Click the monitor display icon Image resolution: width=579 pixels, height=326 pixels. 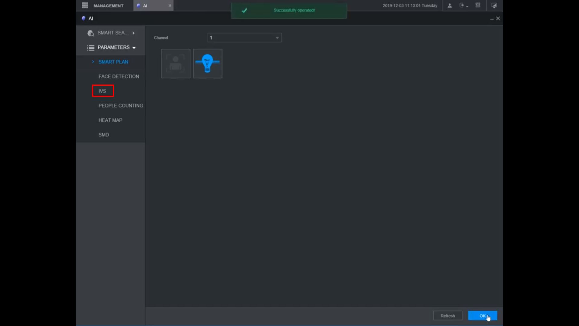click(494, 5)
